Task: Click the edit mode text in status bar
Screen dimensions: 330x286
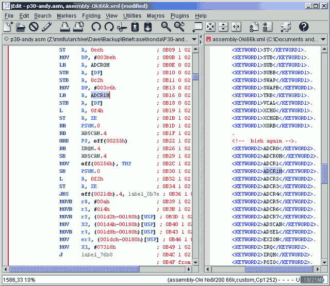Action: [x=222, y=280]
